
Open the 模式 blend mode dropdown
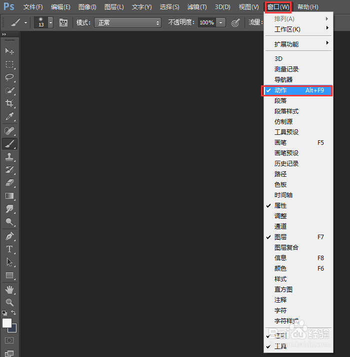click(127, 23)
